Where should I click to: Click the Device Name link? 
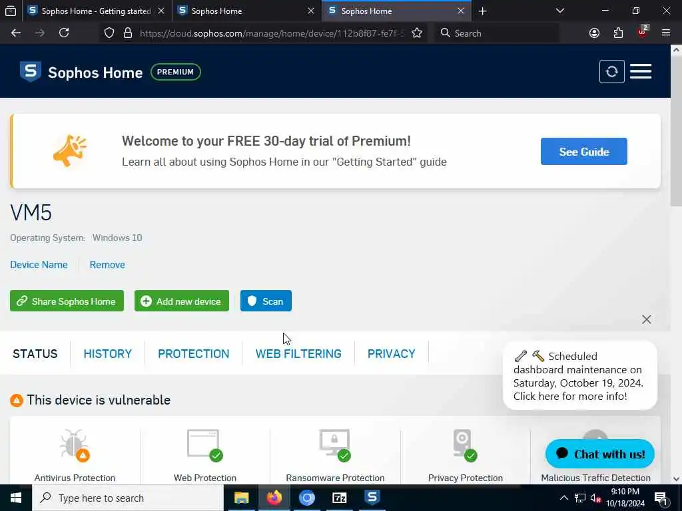click(39, 265)
